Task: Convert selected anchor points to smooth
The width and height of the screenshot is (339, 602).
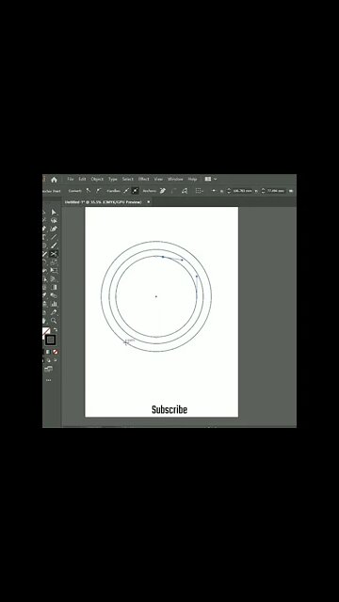Action: pos(99,190)
